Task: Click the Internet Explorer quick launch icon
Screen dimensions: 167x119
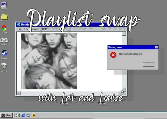Action: click(x=23, y=115)
